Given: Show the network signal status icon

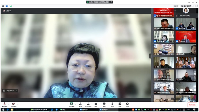Looking at the screenshot, I should coord(11,6).
